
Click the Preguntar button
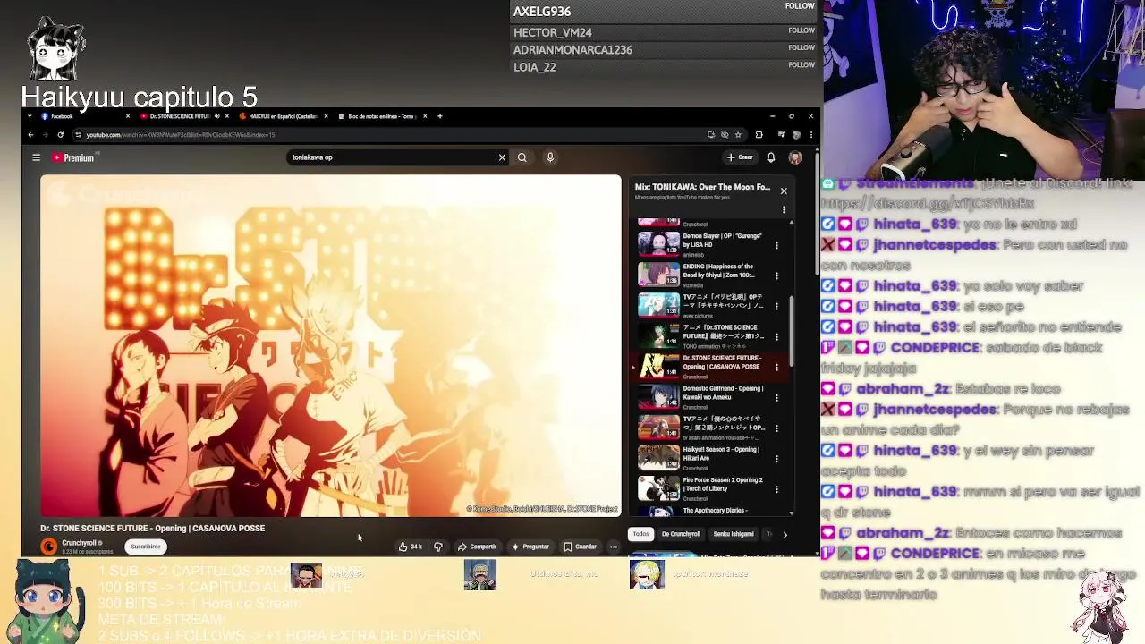pyautogui.click(x=530, y=547)
